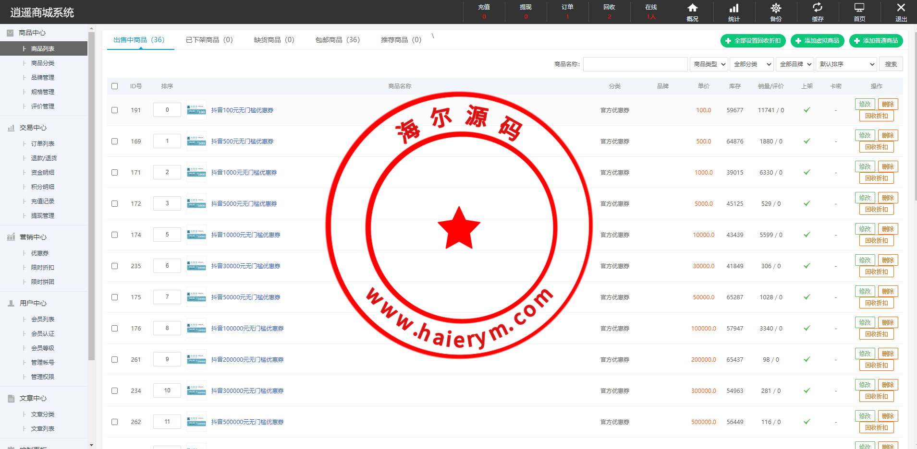Open the 默认排序 sort dropdown
Screen dimensions: 917x449
tap(846, 64)
